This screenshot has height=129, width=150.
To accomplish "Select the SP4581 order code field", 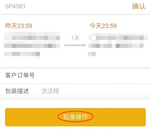I will 15,6.
